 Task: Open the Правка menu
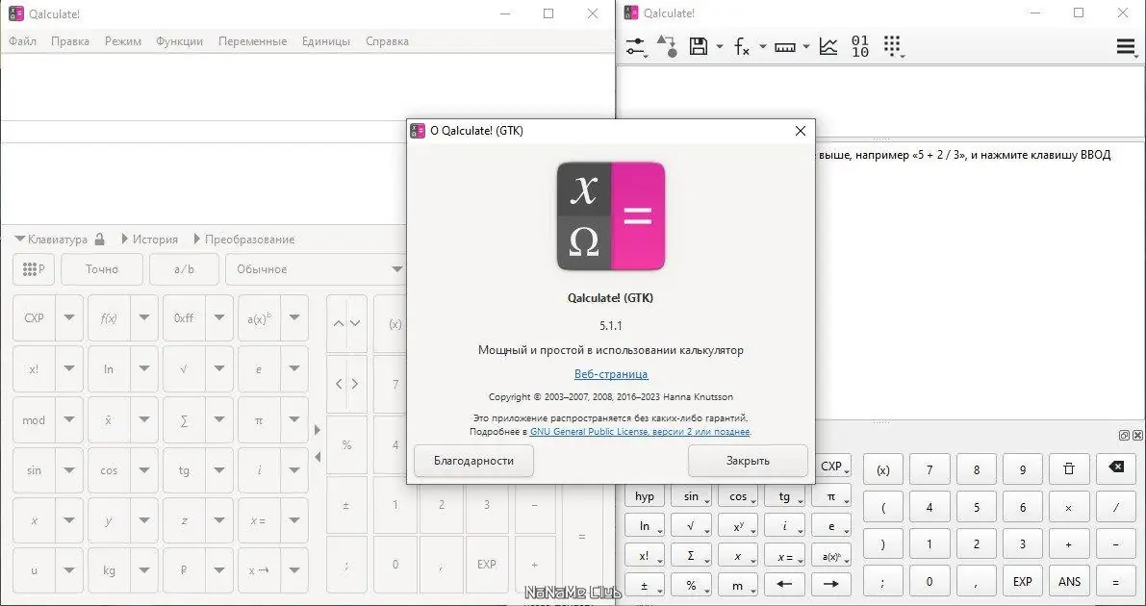[x=70, y=41]
